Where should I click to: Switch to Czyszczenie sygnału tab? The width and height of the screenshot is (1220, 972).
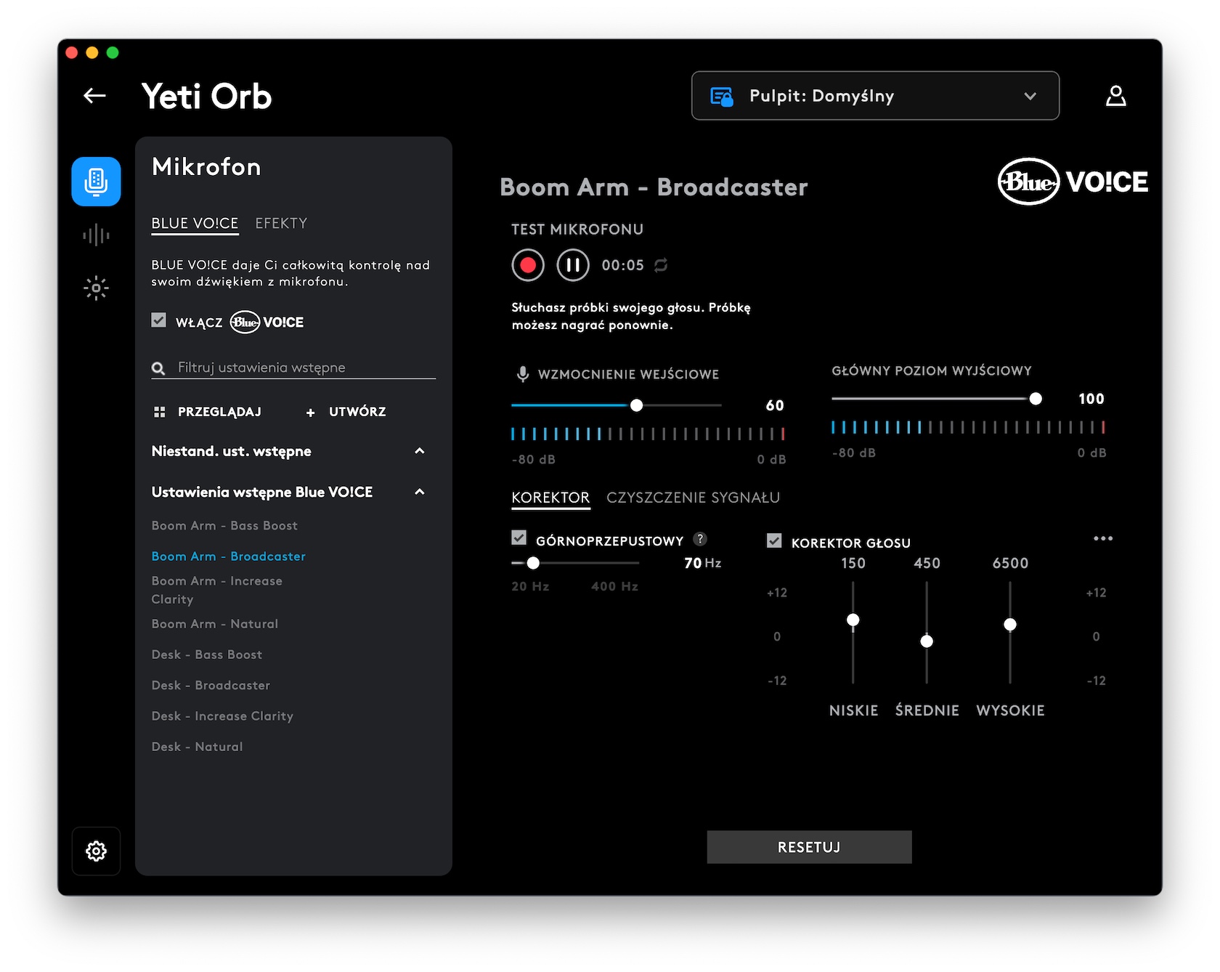point(693,498)
